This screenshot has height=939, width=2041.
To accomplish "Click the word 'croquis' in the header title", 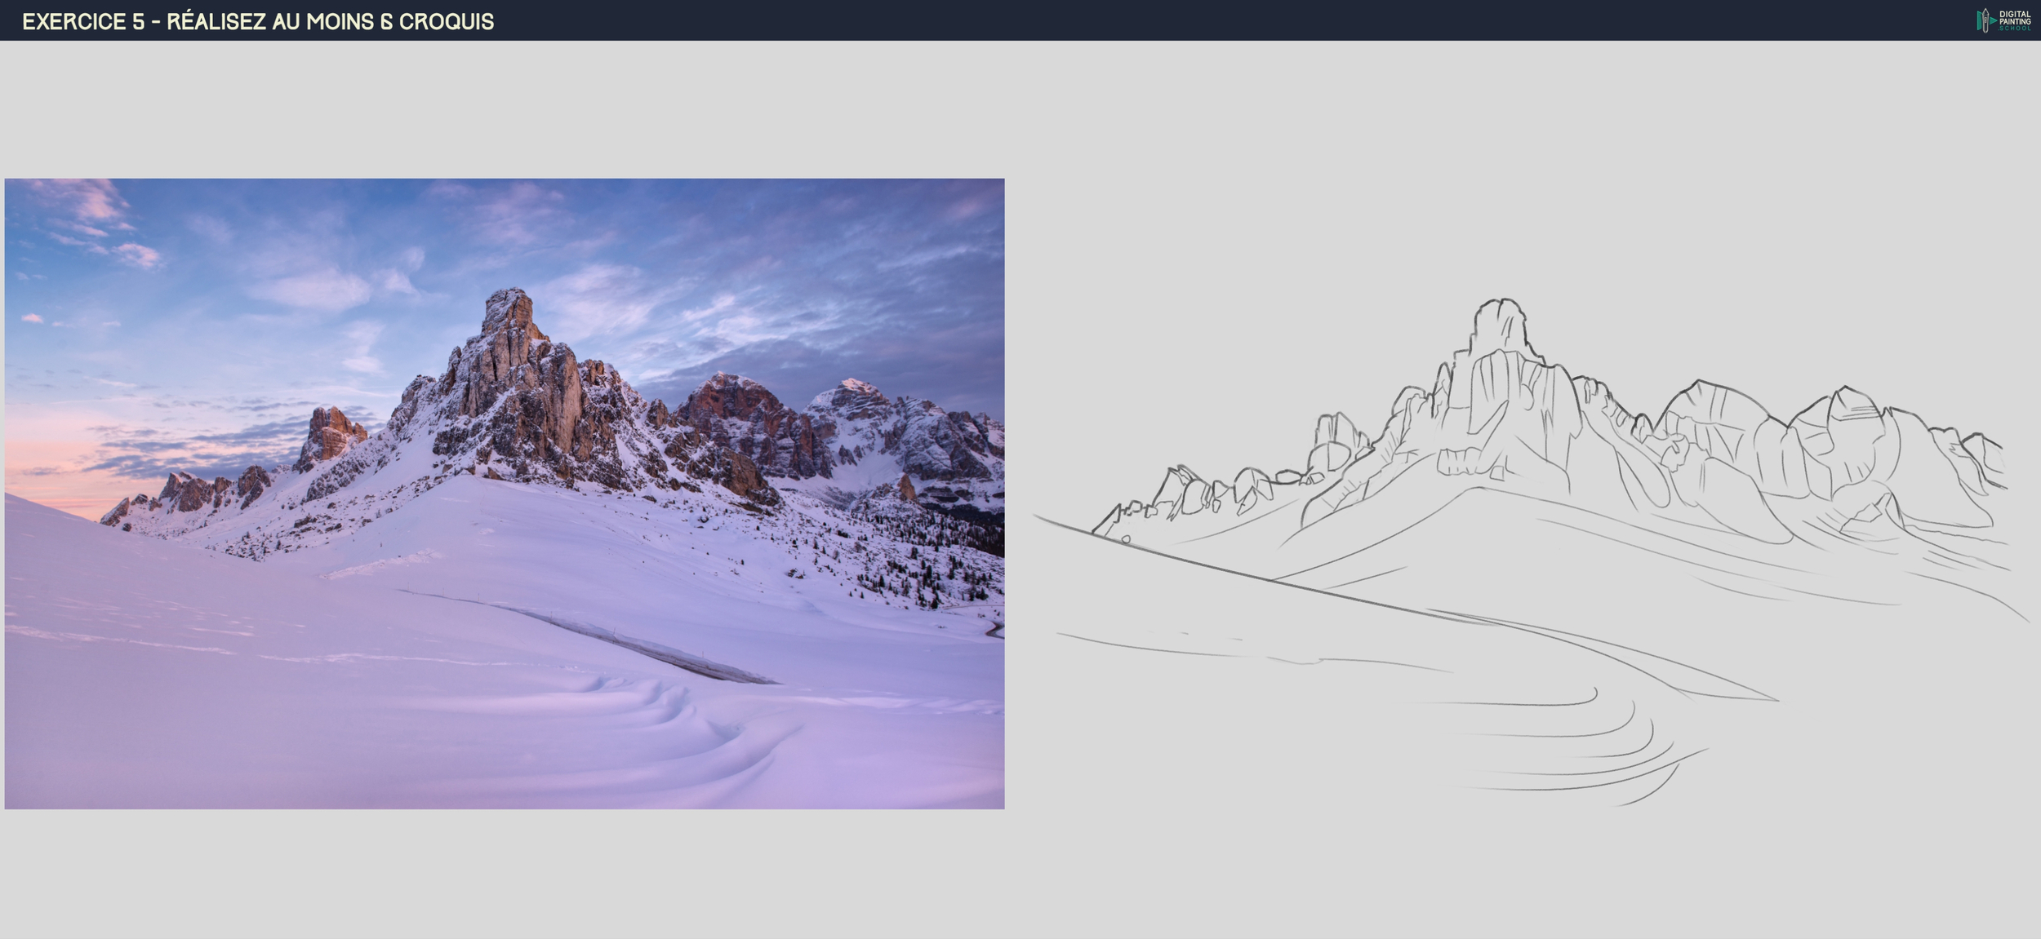I will tap(446, 21).
